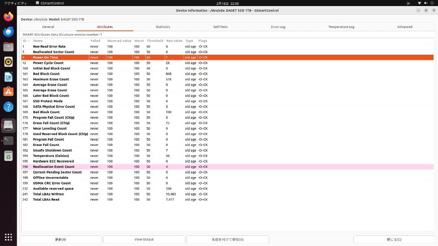The image size is (438, 246).
Task: Open the Help icon in dock
Action: (x=9, y=107)
